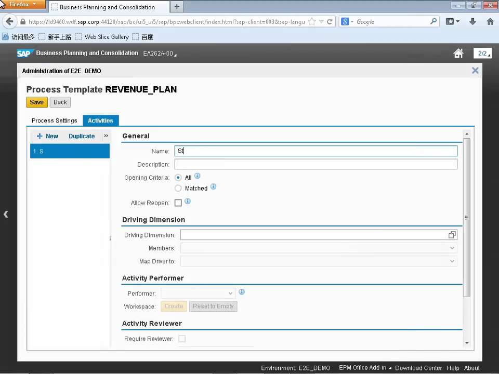The image size is (499, 374).
Task: Enable the Allow Reopen checkbox
Action: (178, 203)
